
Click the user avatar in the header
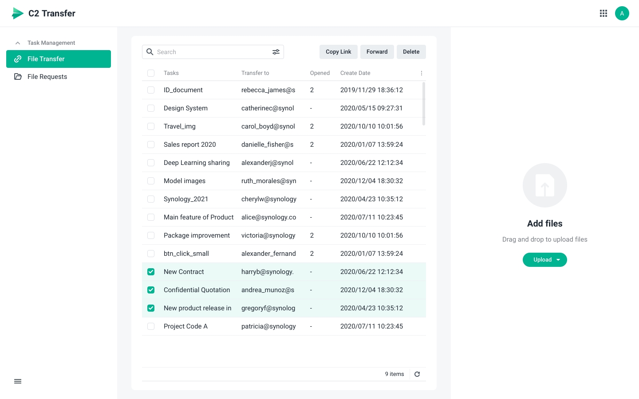[622, 13]
